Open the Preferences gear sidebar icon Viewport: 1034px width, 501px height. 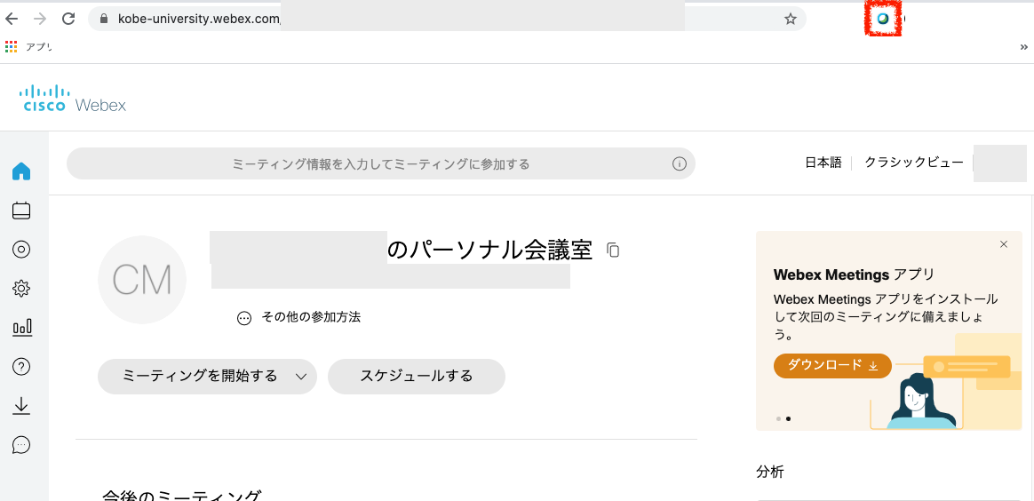(21, 288)
